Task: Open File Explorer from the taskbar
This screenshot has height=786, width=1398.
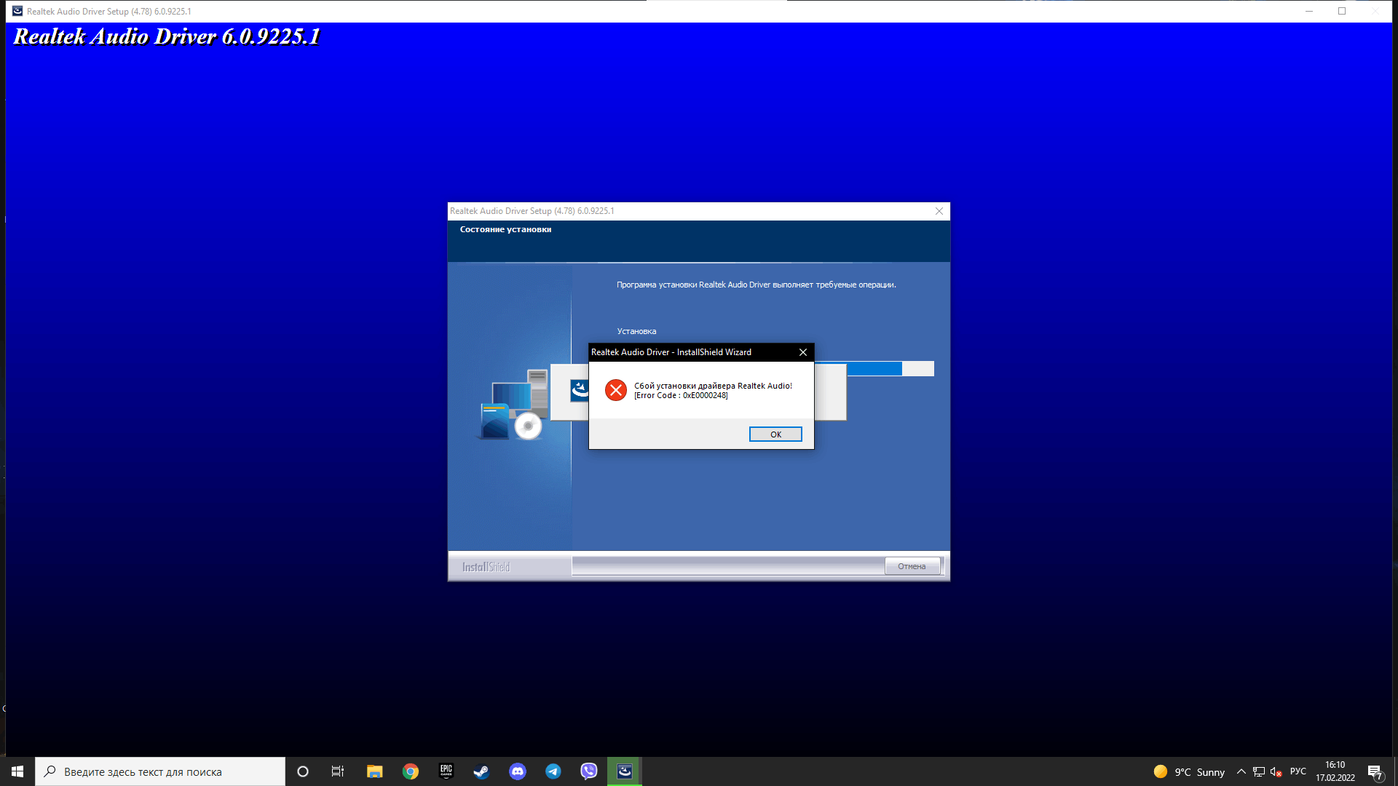Action: [x=374, y=771]
